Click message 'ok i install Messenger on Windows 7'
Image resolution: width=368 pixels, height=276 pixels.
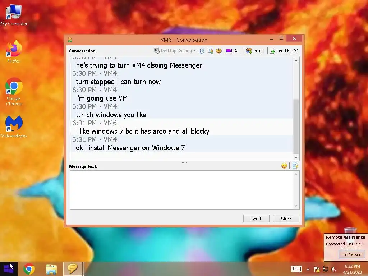[130, 148]
